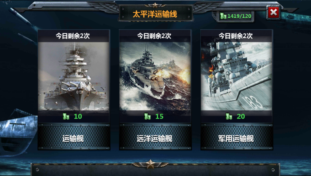This screenshot has height=176, width=311.
Task: Click 今日剩余2次 label on the first card
Action: pos(73,36)
